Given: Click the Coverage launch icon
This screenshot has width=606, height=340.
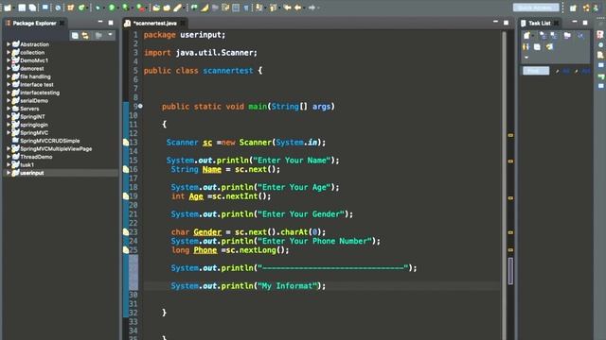Looking at the screenshot, I should (125, 8).
